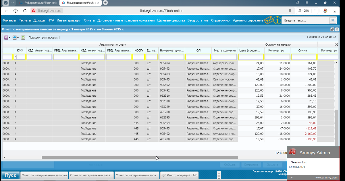Open the purple settings icon in report toolbar

tap(6, 38)
